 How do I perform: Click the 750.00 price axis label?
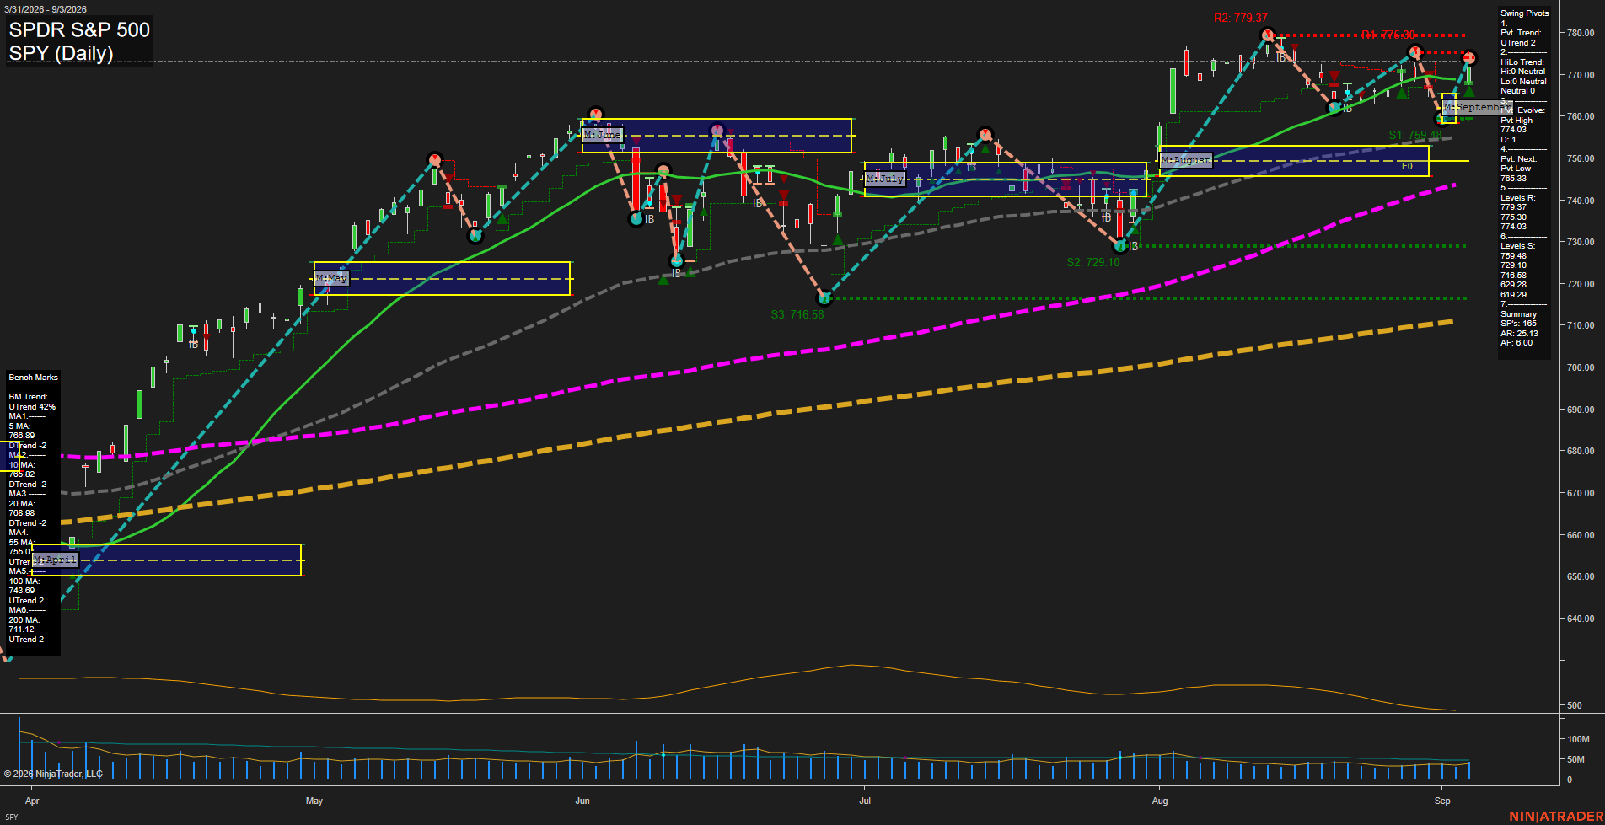pyautogui.click(x=1580, y=158)
